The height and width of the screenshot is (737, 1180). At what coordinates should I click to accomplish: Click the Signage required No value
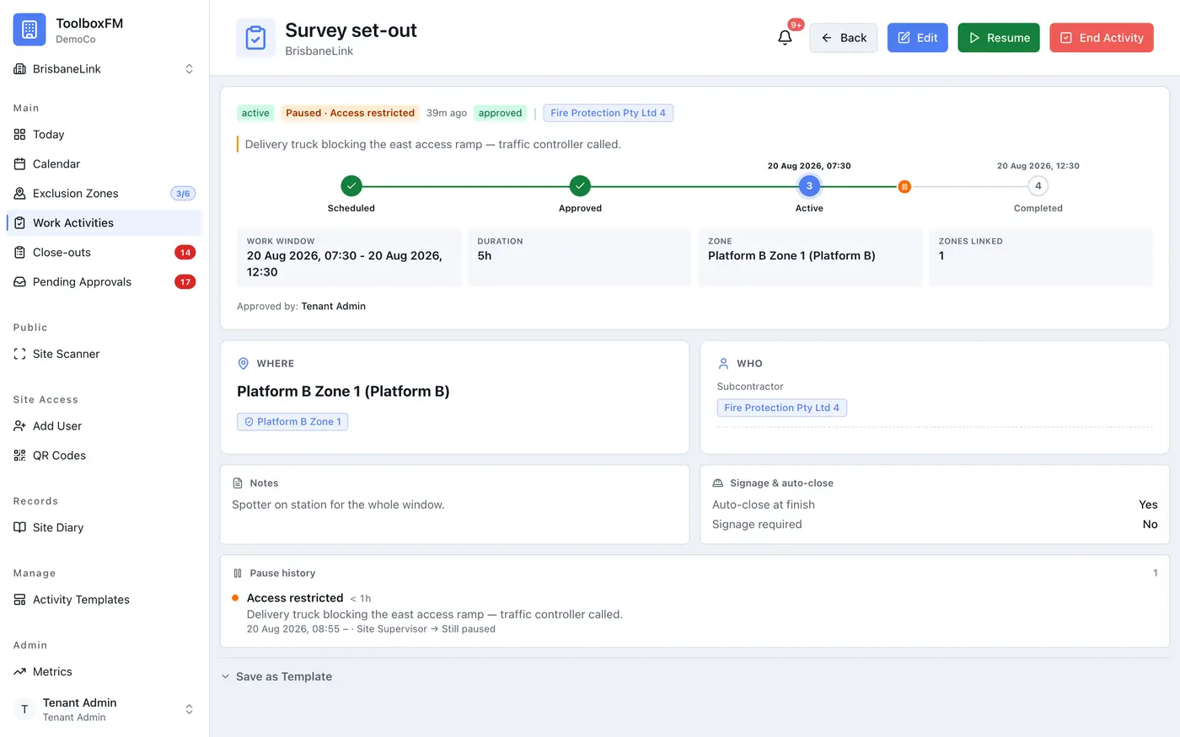click(1150, 524)
